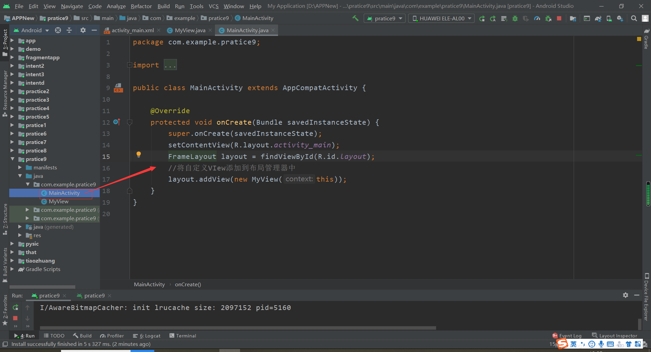Open the Terminal tool window
Screen dimensions: 651x352
point(183,336)
